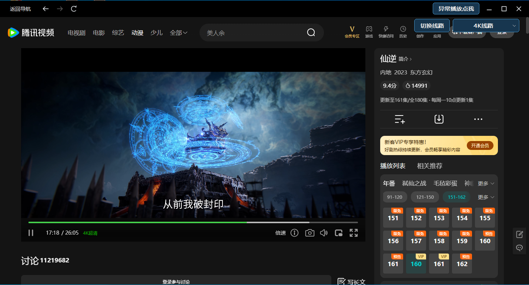
Task: Expand 更多 beside the 毛毡彩蛋 tab
Action: tap(486, 184)
